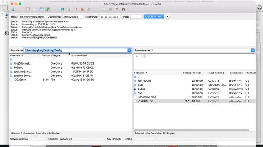Screen dimensions: 263x147
Task: Open Quickconnect history dropdown arrow
Action: tap(167, 16)
